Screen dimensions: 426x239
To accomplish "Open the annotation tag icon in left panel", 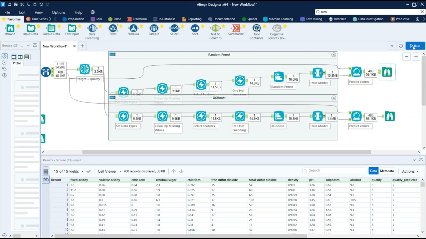I will pyautogui.click(x=4, y=69).
